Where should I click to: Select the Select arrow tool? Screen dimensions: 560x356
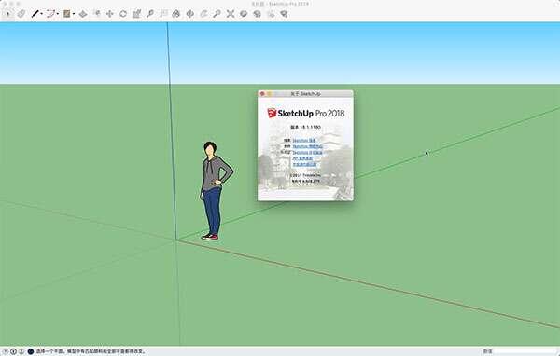(x=8, y=14)
